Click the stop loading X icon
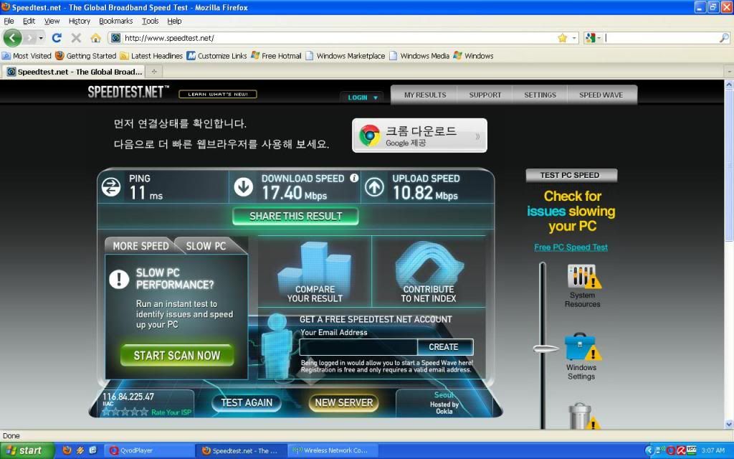The width and height of the screenshot is (734, 459). [76, 38]
